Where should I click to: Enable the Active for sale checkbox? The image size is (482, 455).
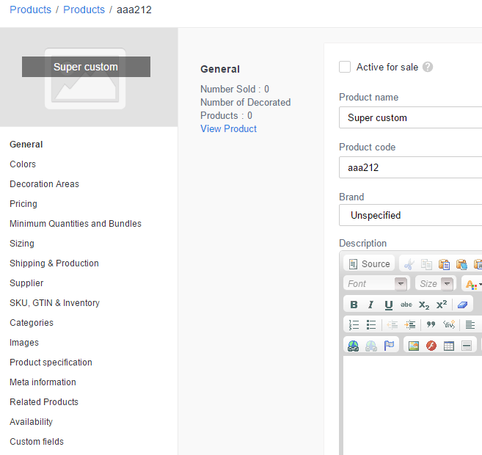pyautogui.click(x=345, y=67)
